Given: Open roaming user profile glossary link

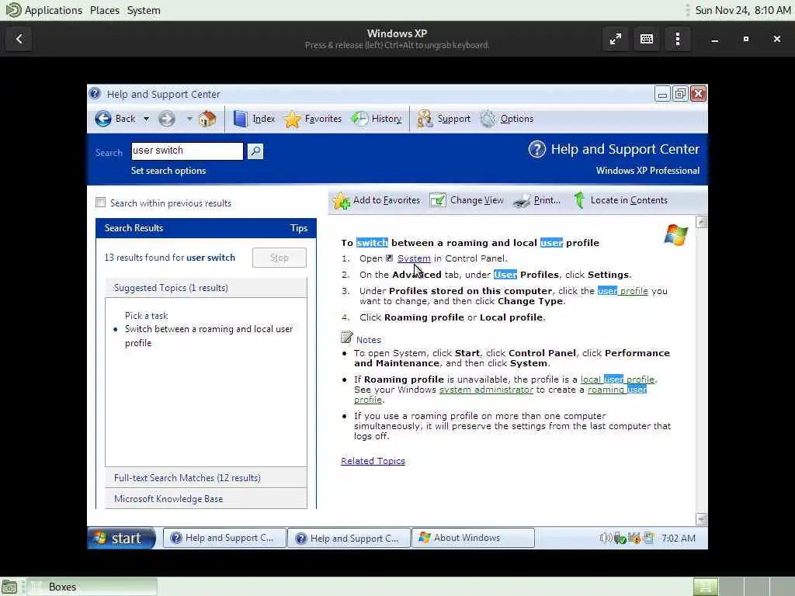Looking at the screenshot, I should pos(617,390).
